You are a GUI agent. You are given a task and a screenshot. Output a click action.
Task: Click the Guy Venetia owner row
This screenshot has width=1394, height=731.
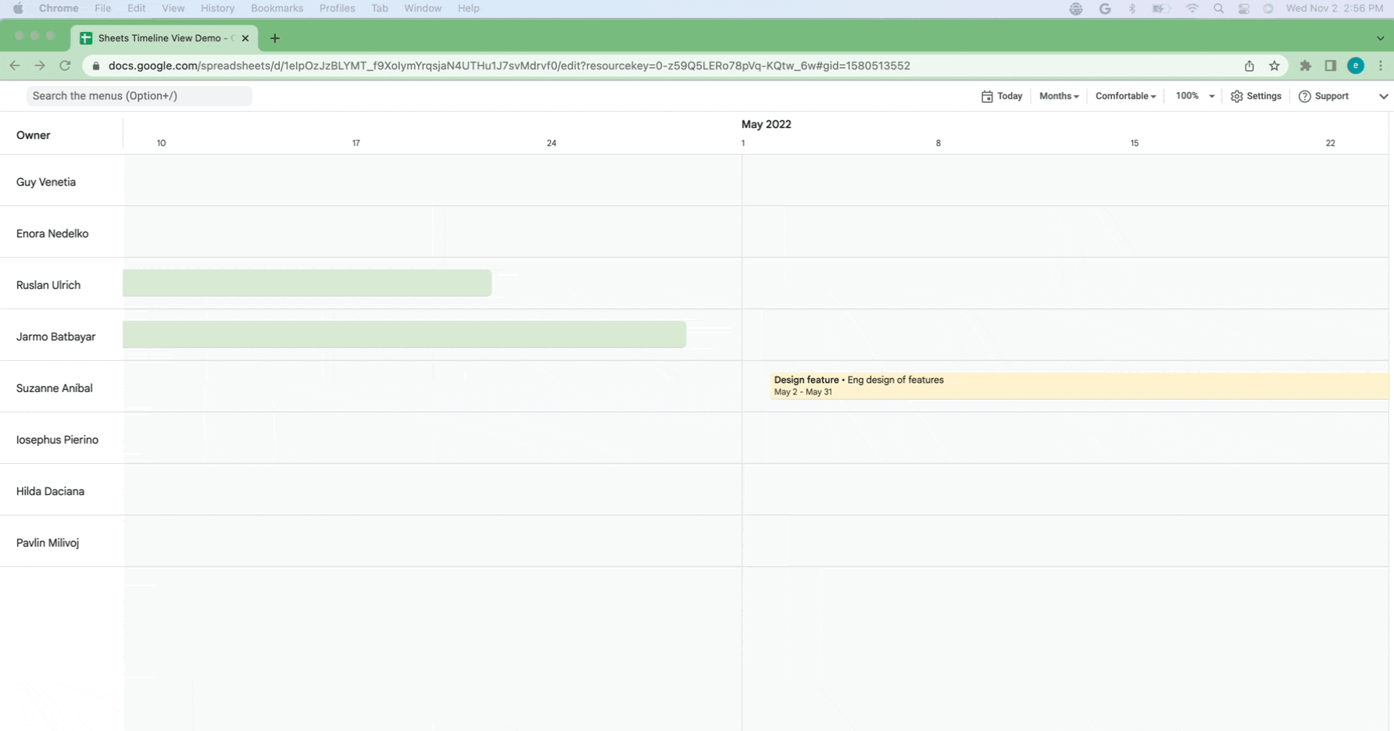point(46,182)
